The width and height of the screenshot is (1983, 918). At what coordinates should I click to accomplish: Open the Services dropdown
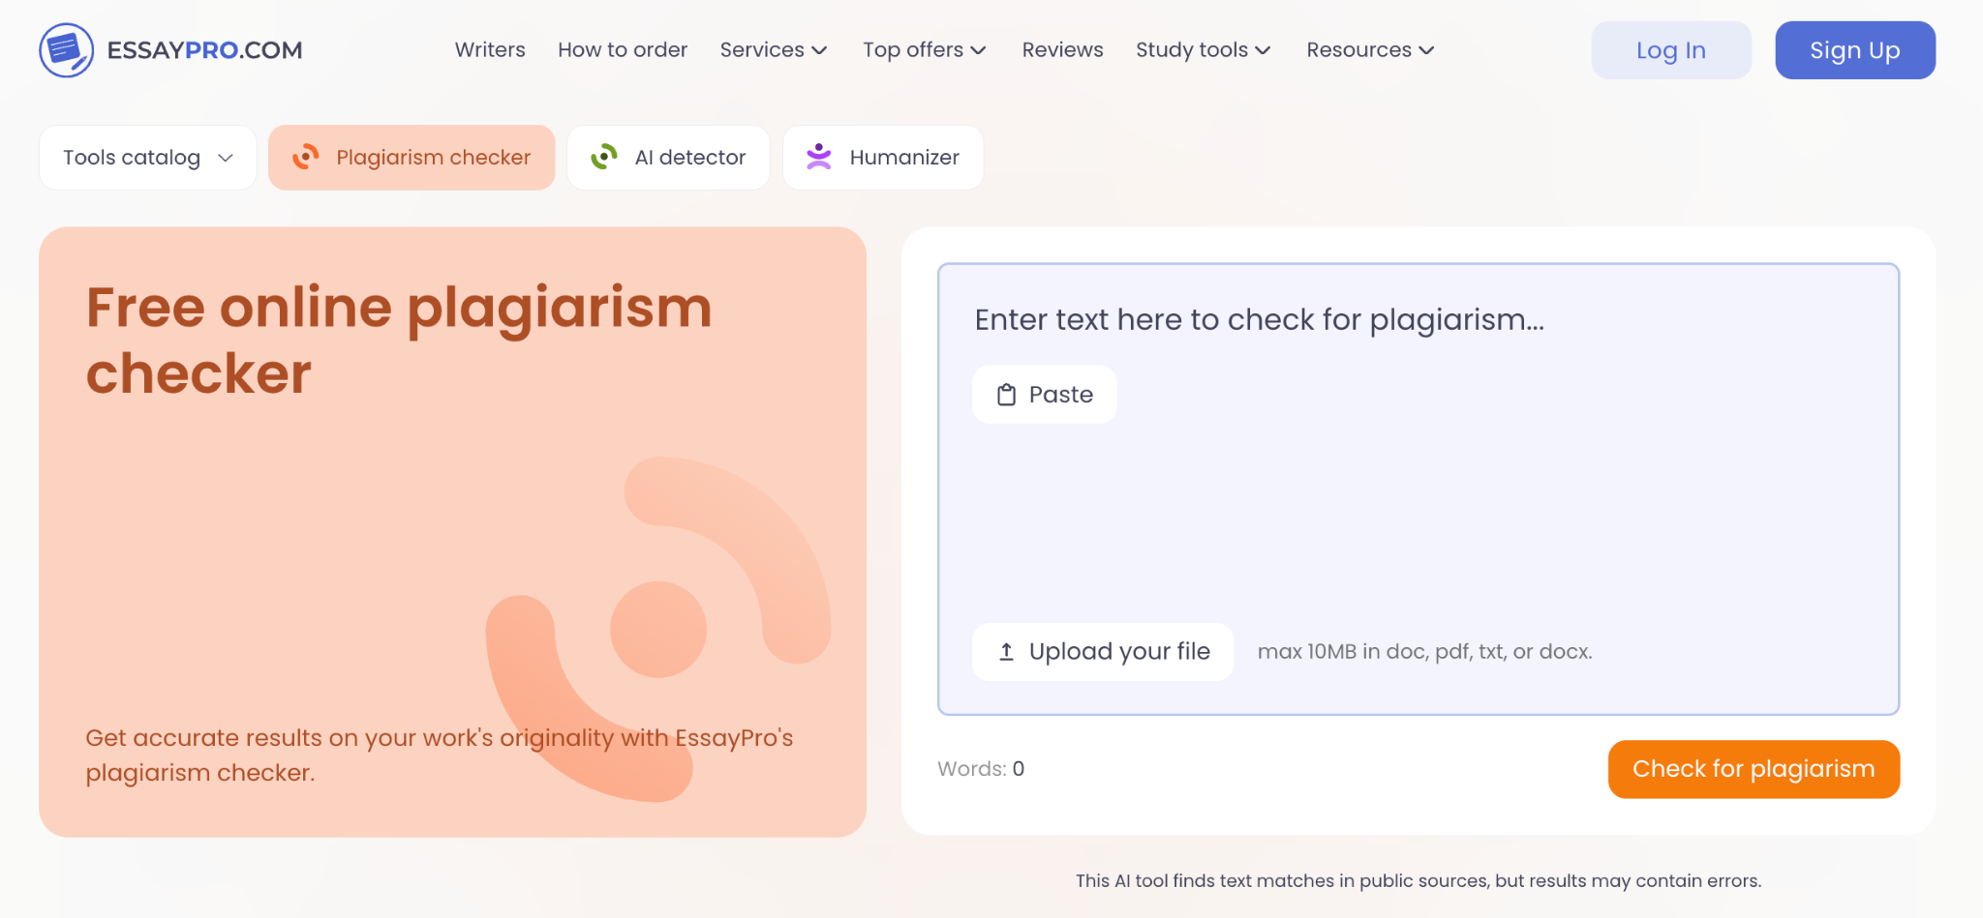(773, 49)
